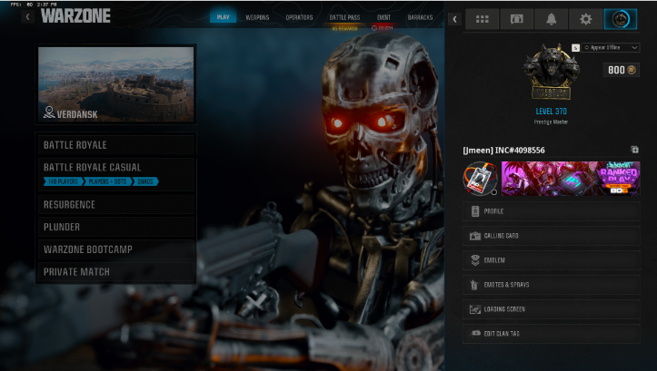Select Warzone Bootcamp mode
This screenshot has height=371, width=657.
tap(116, 249)
